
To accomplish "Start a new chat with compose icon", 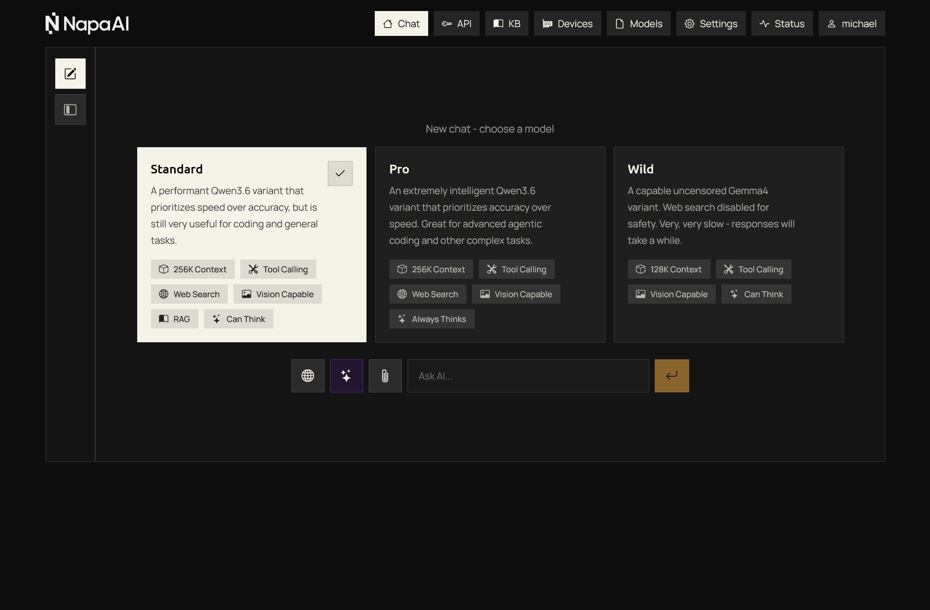I will [70, 74].
